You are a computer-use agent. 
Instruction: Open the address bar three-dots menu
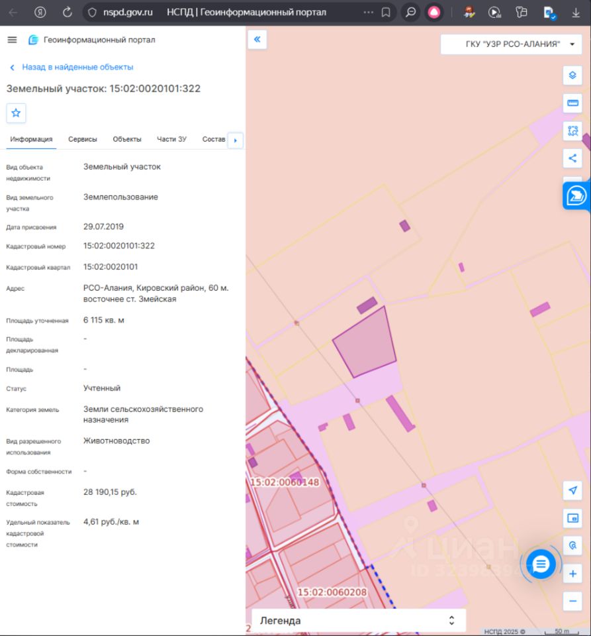click(x=368, y=13)
